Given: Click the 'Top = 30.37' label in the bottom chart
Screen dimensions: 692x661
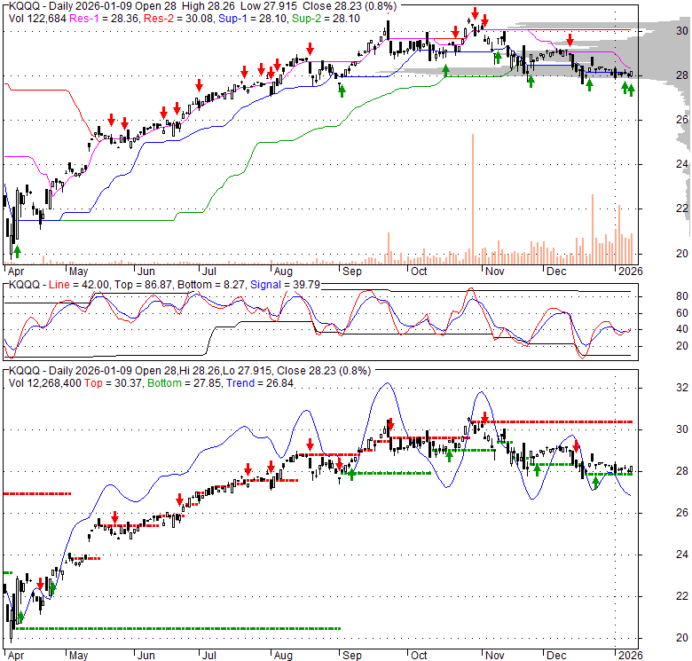Looking at the screenshot, I should (x=114, y=383).
